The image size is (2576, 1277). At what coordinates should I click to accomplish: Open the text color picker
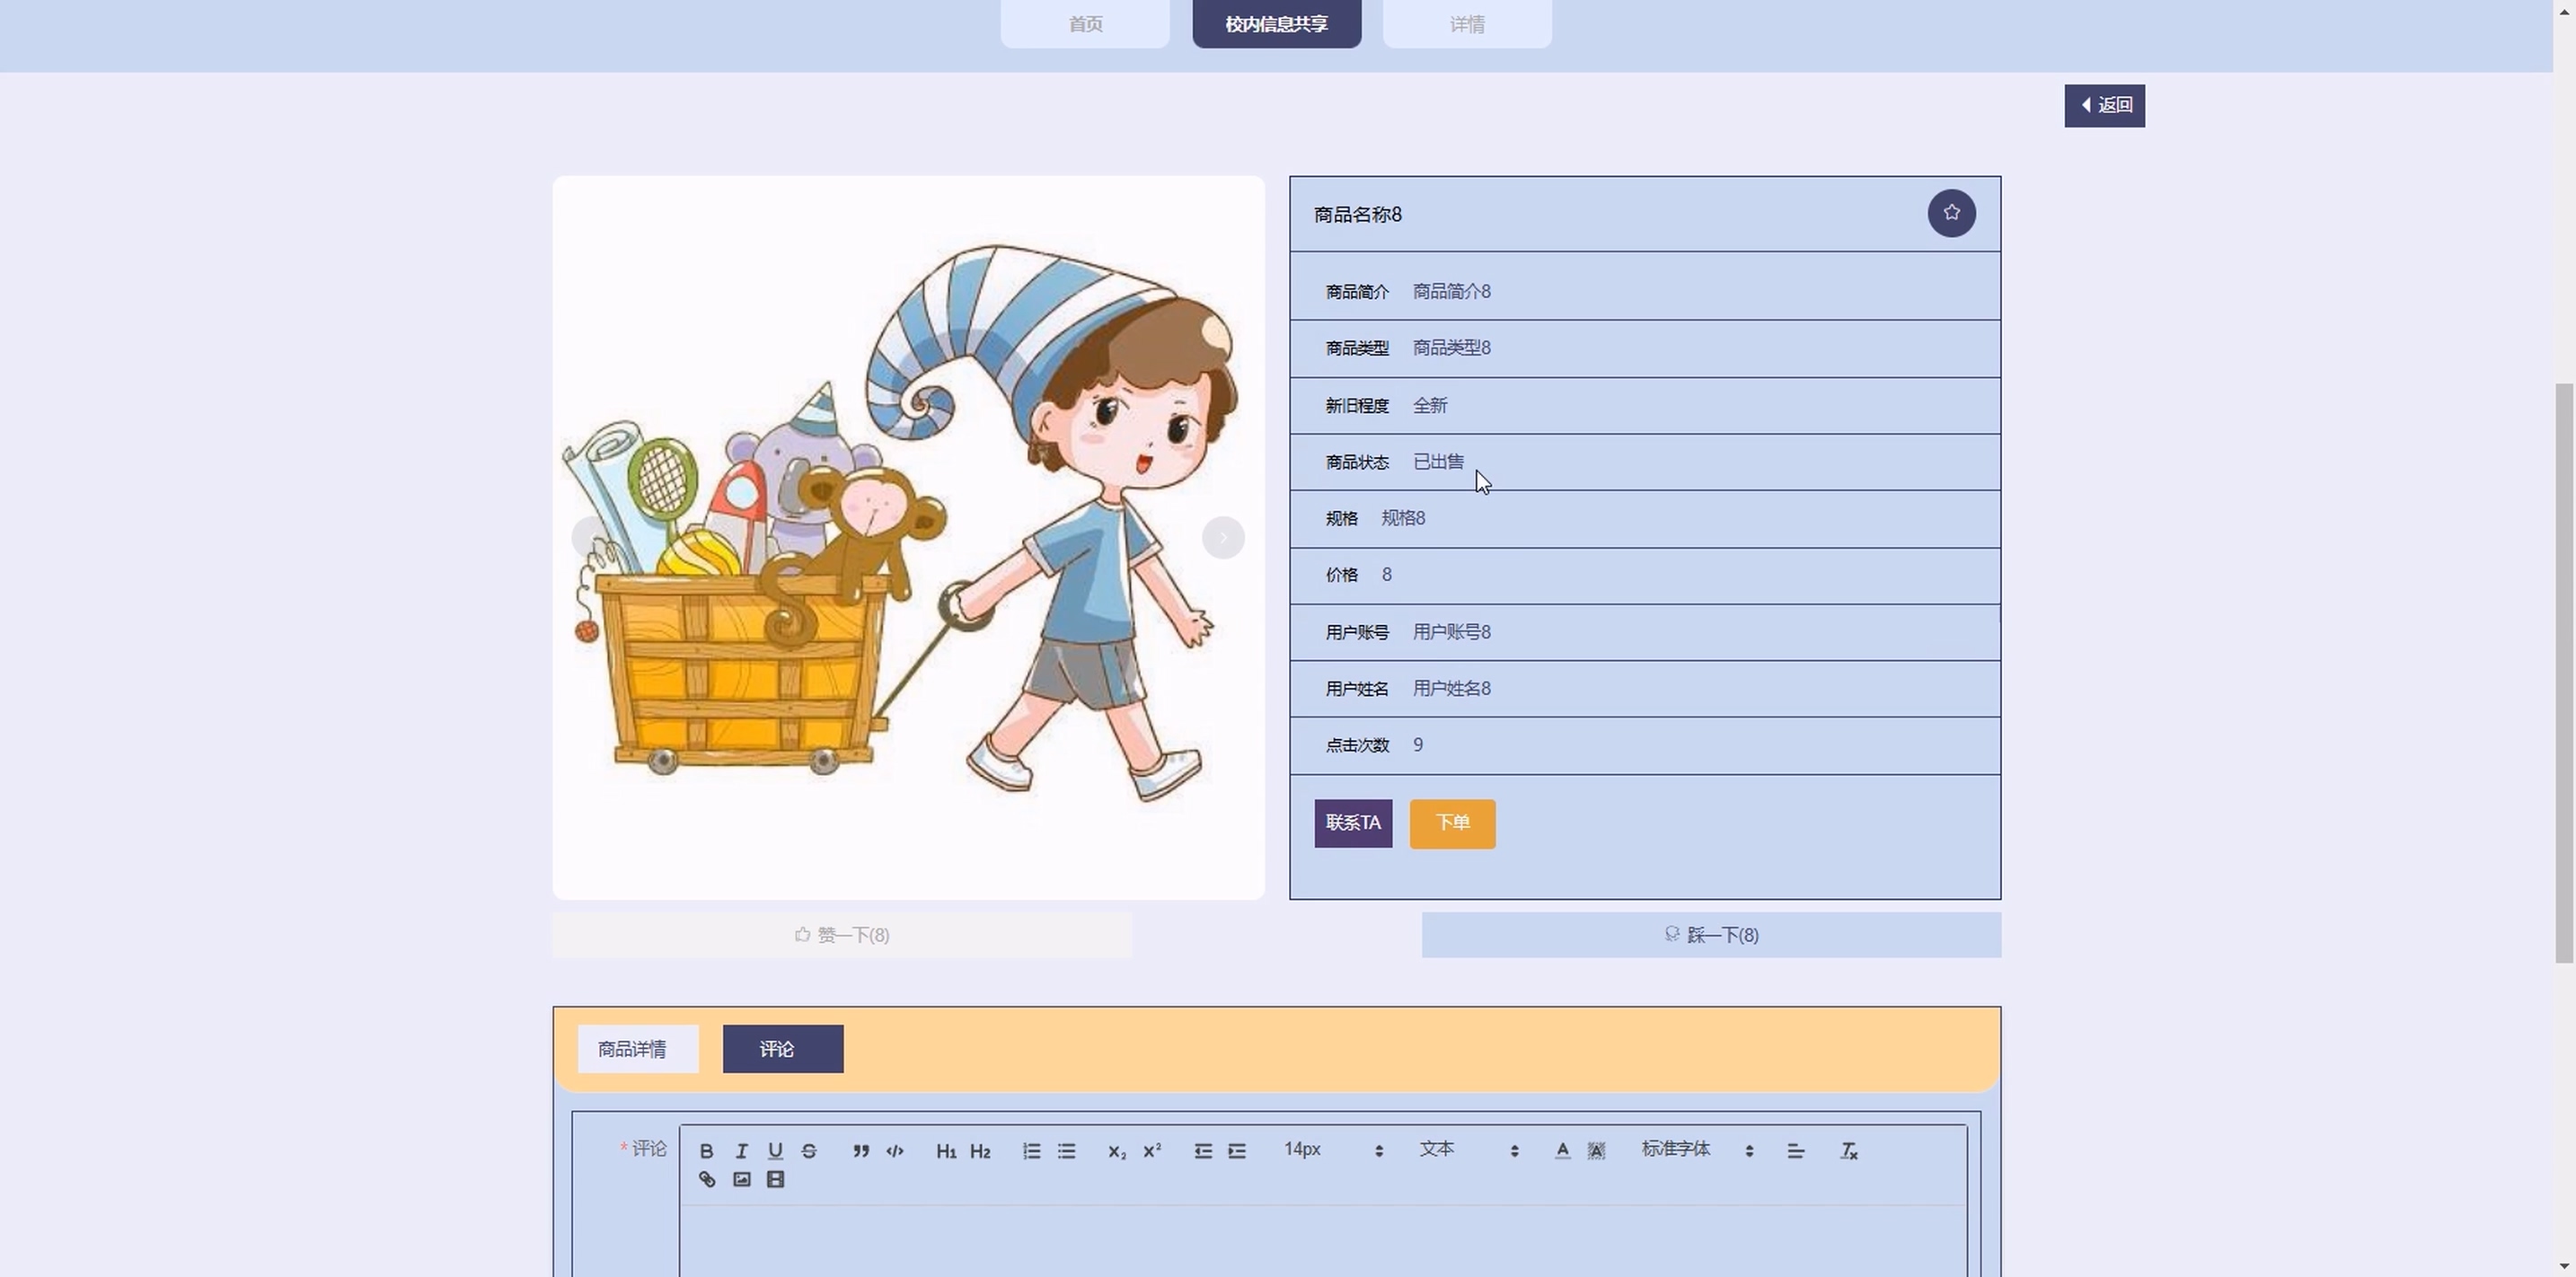click(x=1562, y=1151)
